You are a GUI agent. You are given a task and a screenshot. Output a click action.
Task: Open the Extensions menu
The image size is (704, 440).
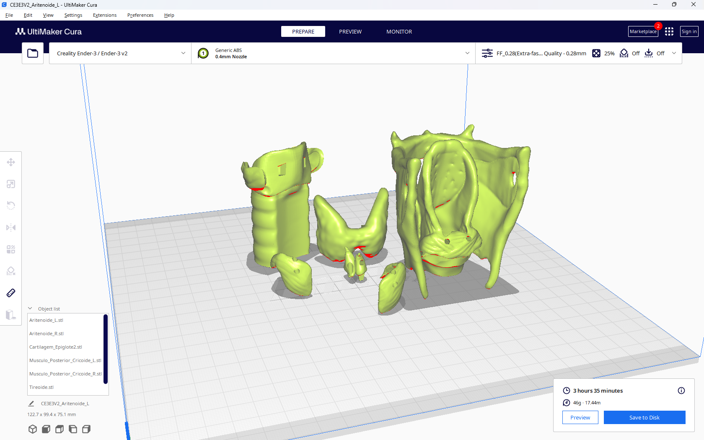[x=105, y=15]
